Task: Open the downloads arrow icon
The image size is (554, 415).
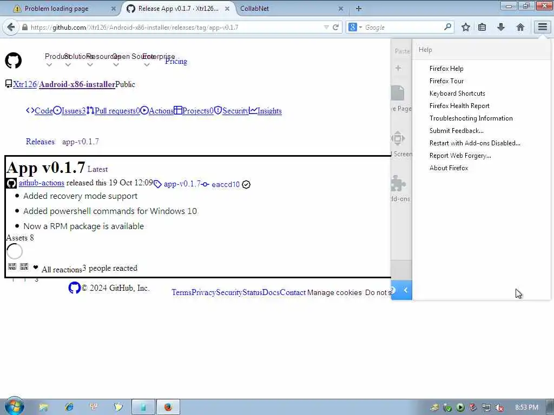Action: pos(500,27)
